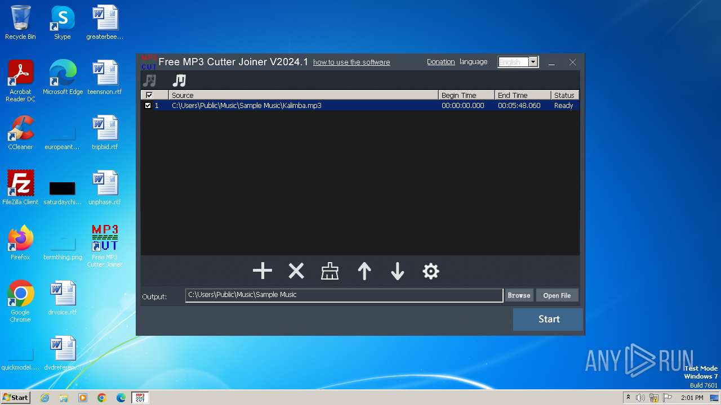Select the europeant... desktop file
Screen dimensions: 721x405
[63, 137]
